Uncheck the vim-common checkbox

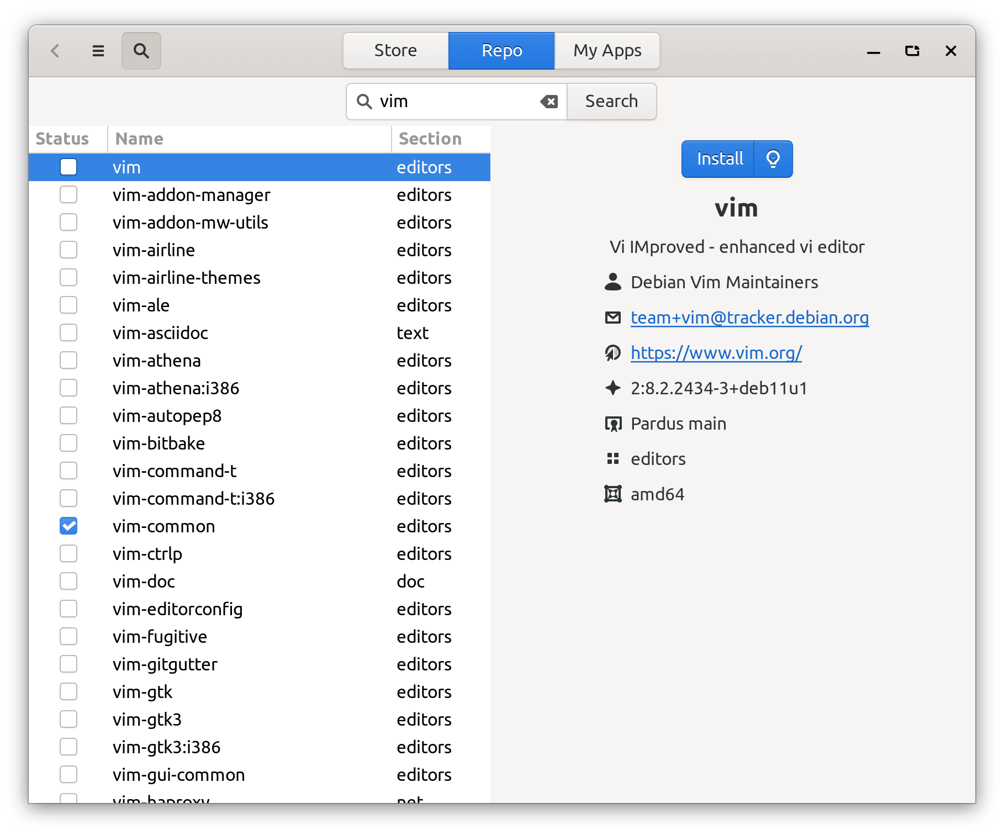68,526
